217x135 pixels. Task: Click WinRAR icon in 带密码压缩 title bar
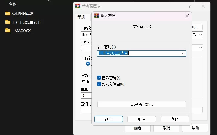click(x=78, y=6)
